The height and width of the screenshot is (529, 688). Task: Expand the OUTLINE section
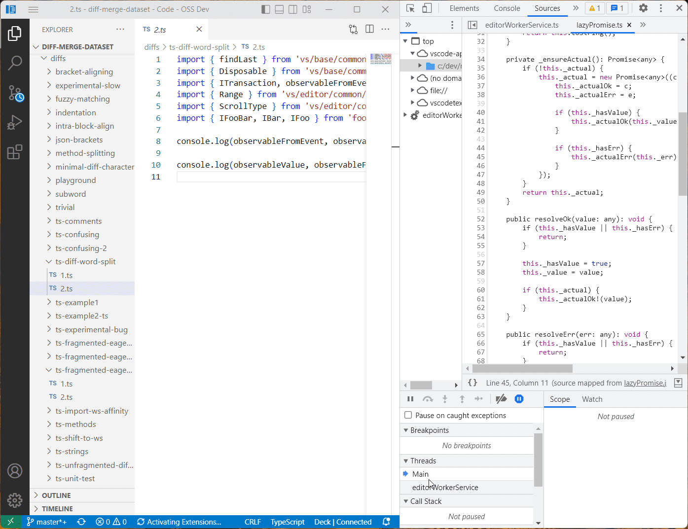pos(82,495)
